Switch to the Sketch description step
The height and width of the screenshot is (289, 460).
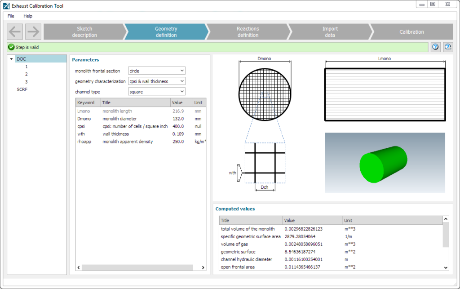(x=84, y=31)
